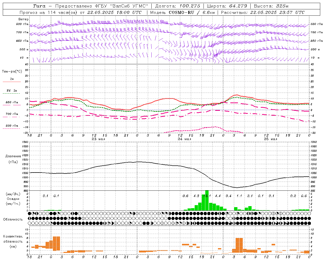Click the "Долгота: 100.275" field

[177, 6]
